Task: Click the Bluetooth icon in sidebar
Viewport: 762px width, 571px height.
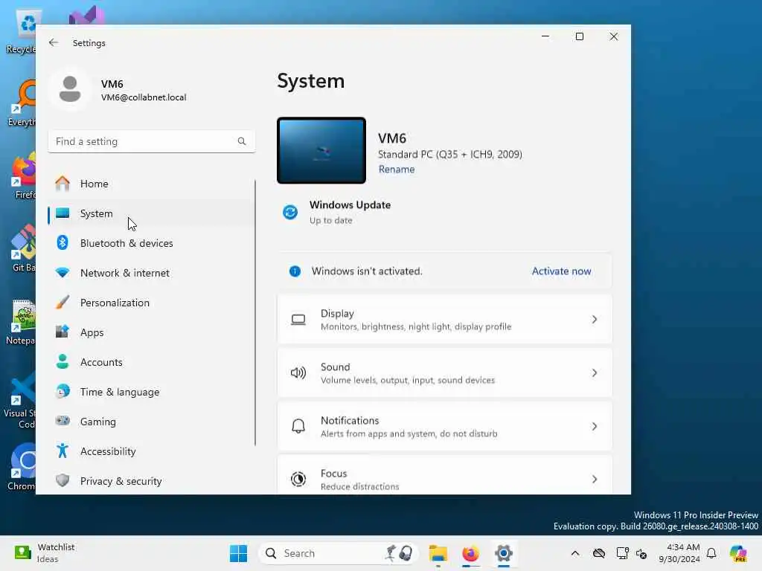Action: click(x=63, y=242)
